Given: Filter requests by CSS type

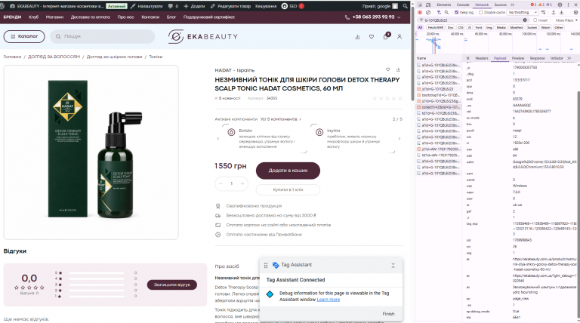Looking at the screenshot, I should [461, 27].
